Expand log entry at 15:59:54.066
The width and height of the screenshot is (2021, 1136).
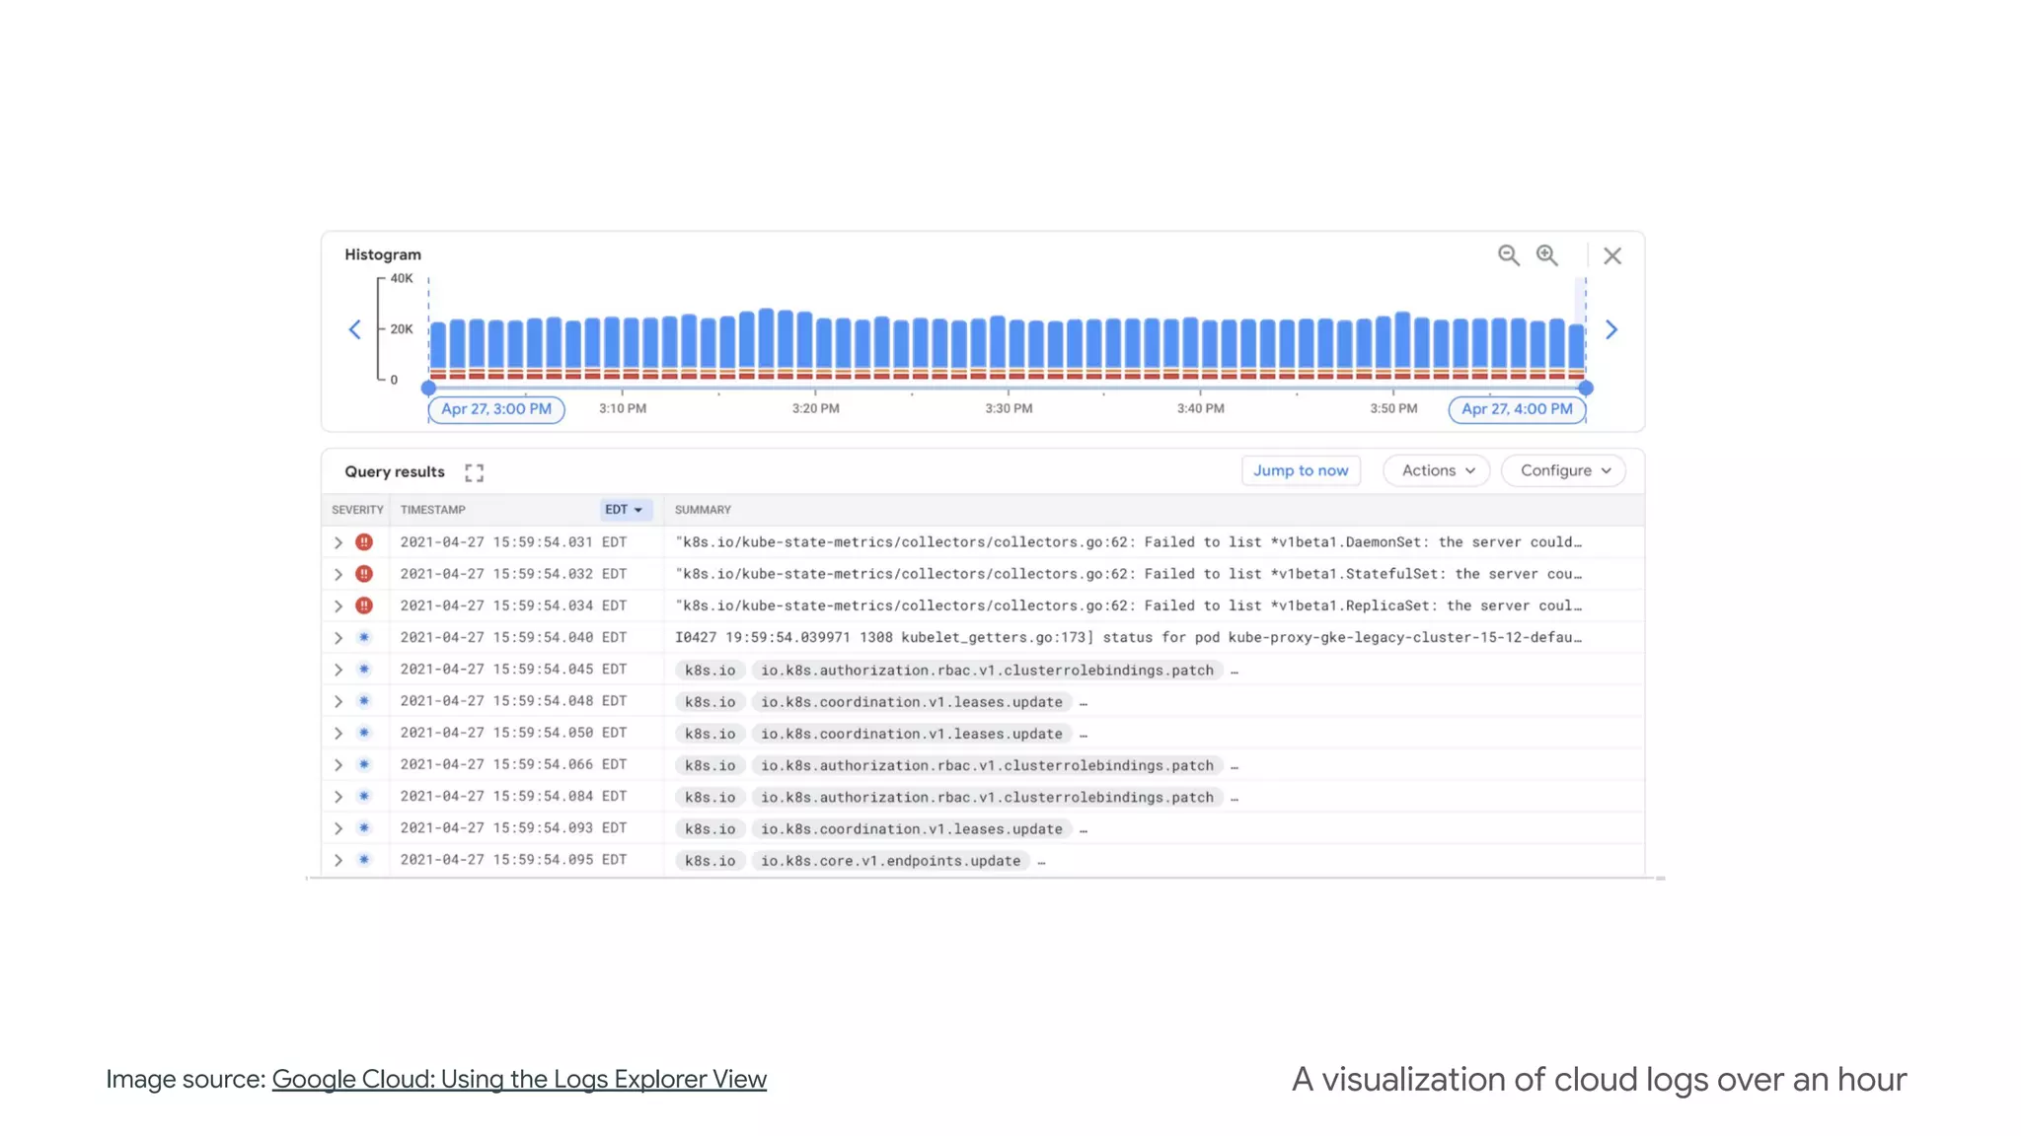tap(338, 764)
